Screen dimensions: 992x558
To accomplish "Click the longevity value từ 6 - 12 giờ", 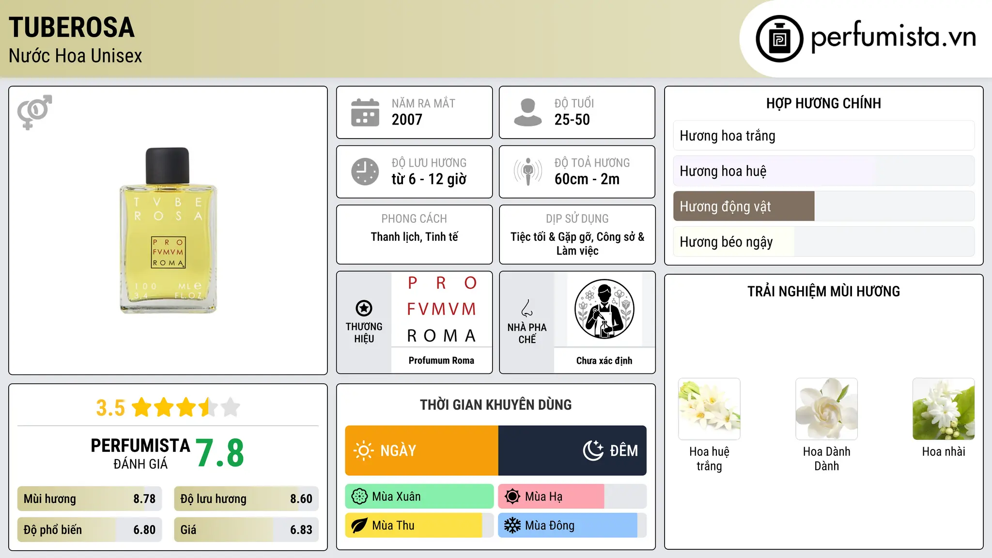I will (429, 179).
